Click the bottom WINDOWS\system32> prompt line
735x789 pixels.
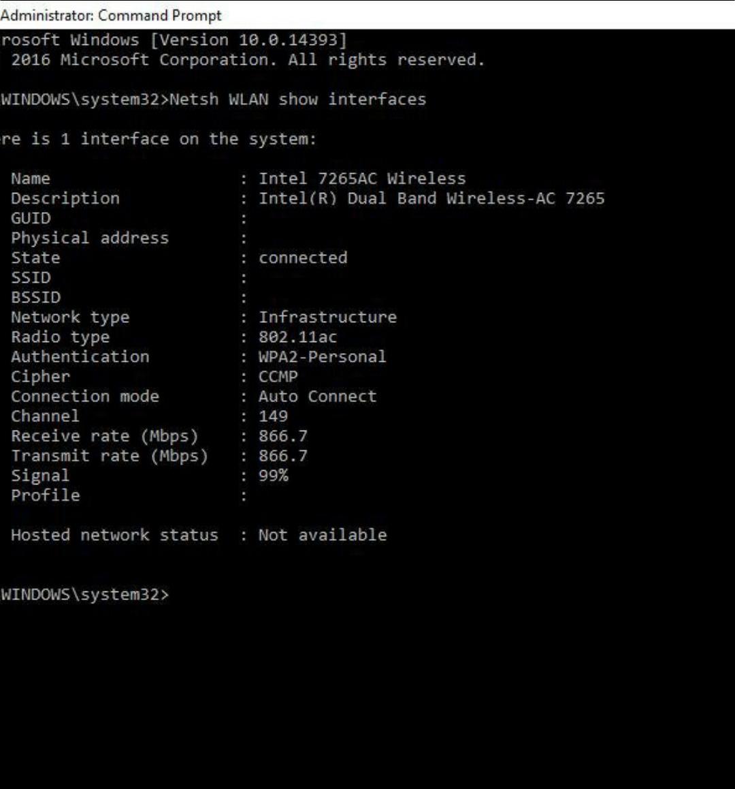click(x=84, y=594)
